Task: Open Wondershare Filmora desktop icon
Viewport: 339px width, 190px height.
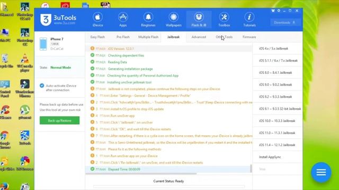Action: pyautogui.click(x=25, y=88)
